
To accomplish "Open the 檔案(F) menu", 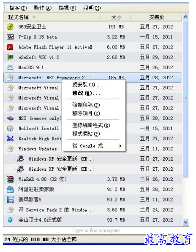I will coord(18,8).
